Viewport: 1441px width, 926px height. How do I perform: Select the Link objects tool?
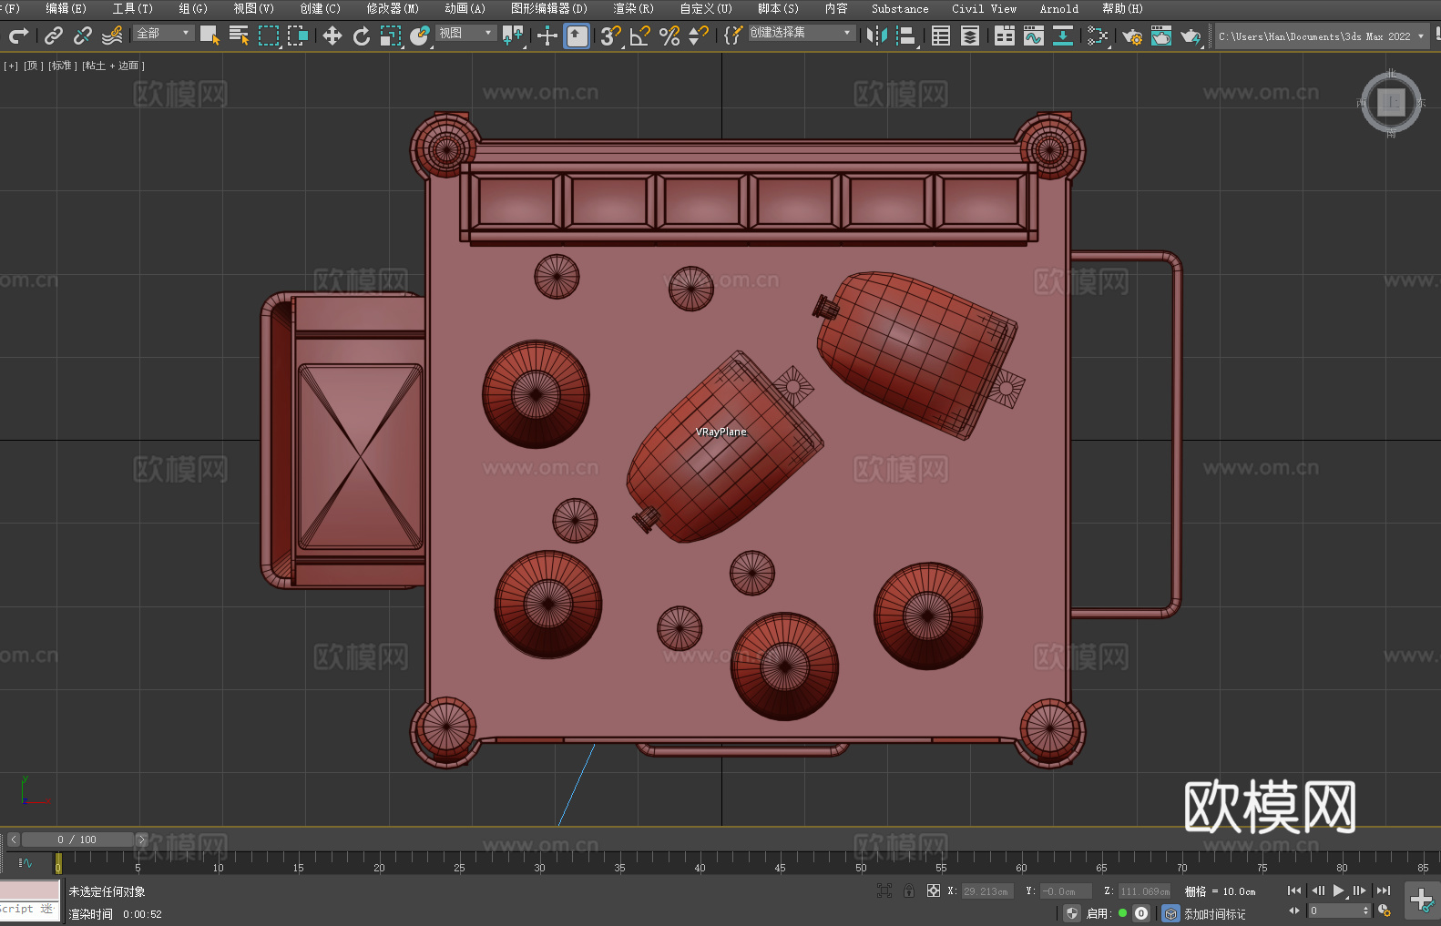coord(54,36)
